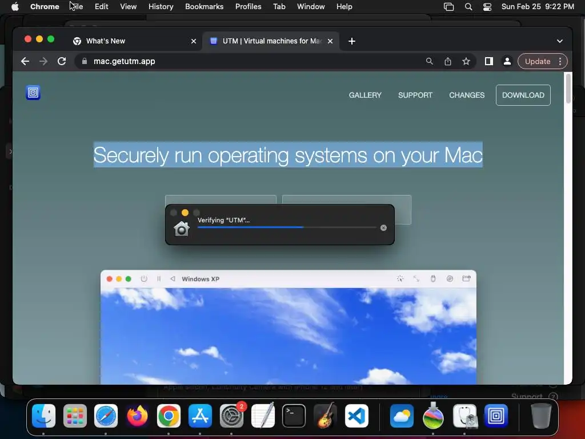Open System Settings in the Dock
Image resolution: width=585 pixels, height=439 pixels.
coord(231,416)
